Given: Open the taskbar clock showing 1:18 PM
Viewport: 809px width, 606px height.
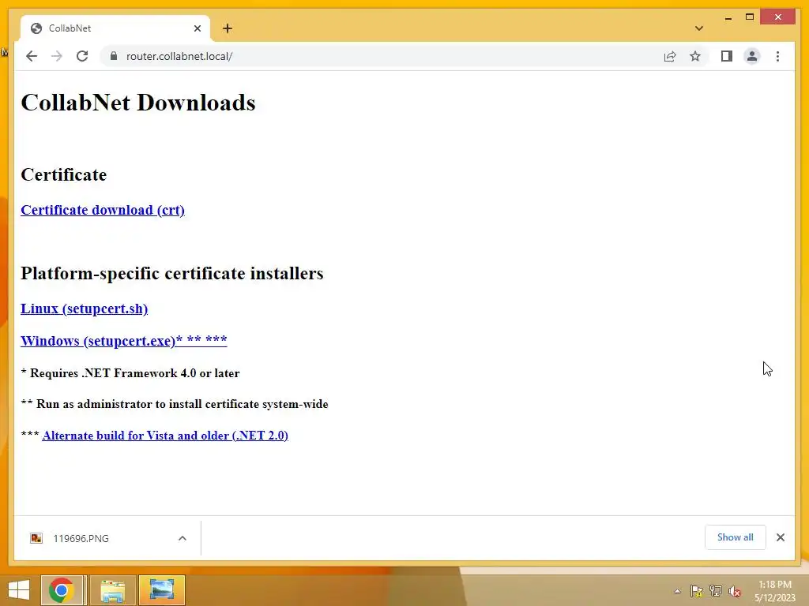Looking at the screenshot, I should coord(774,591).
